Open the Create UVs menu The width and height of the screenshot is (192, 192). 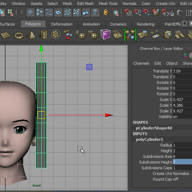165,4
